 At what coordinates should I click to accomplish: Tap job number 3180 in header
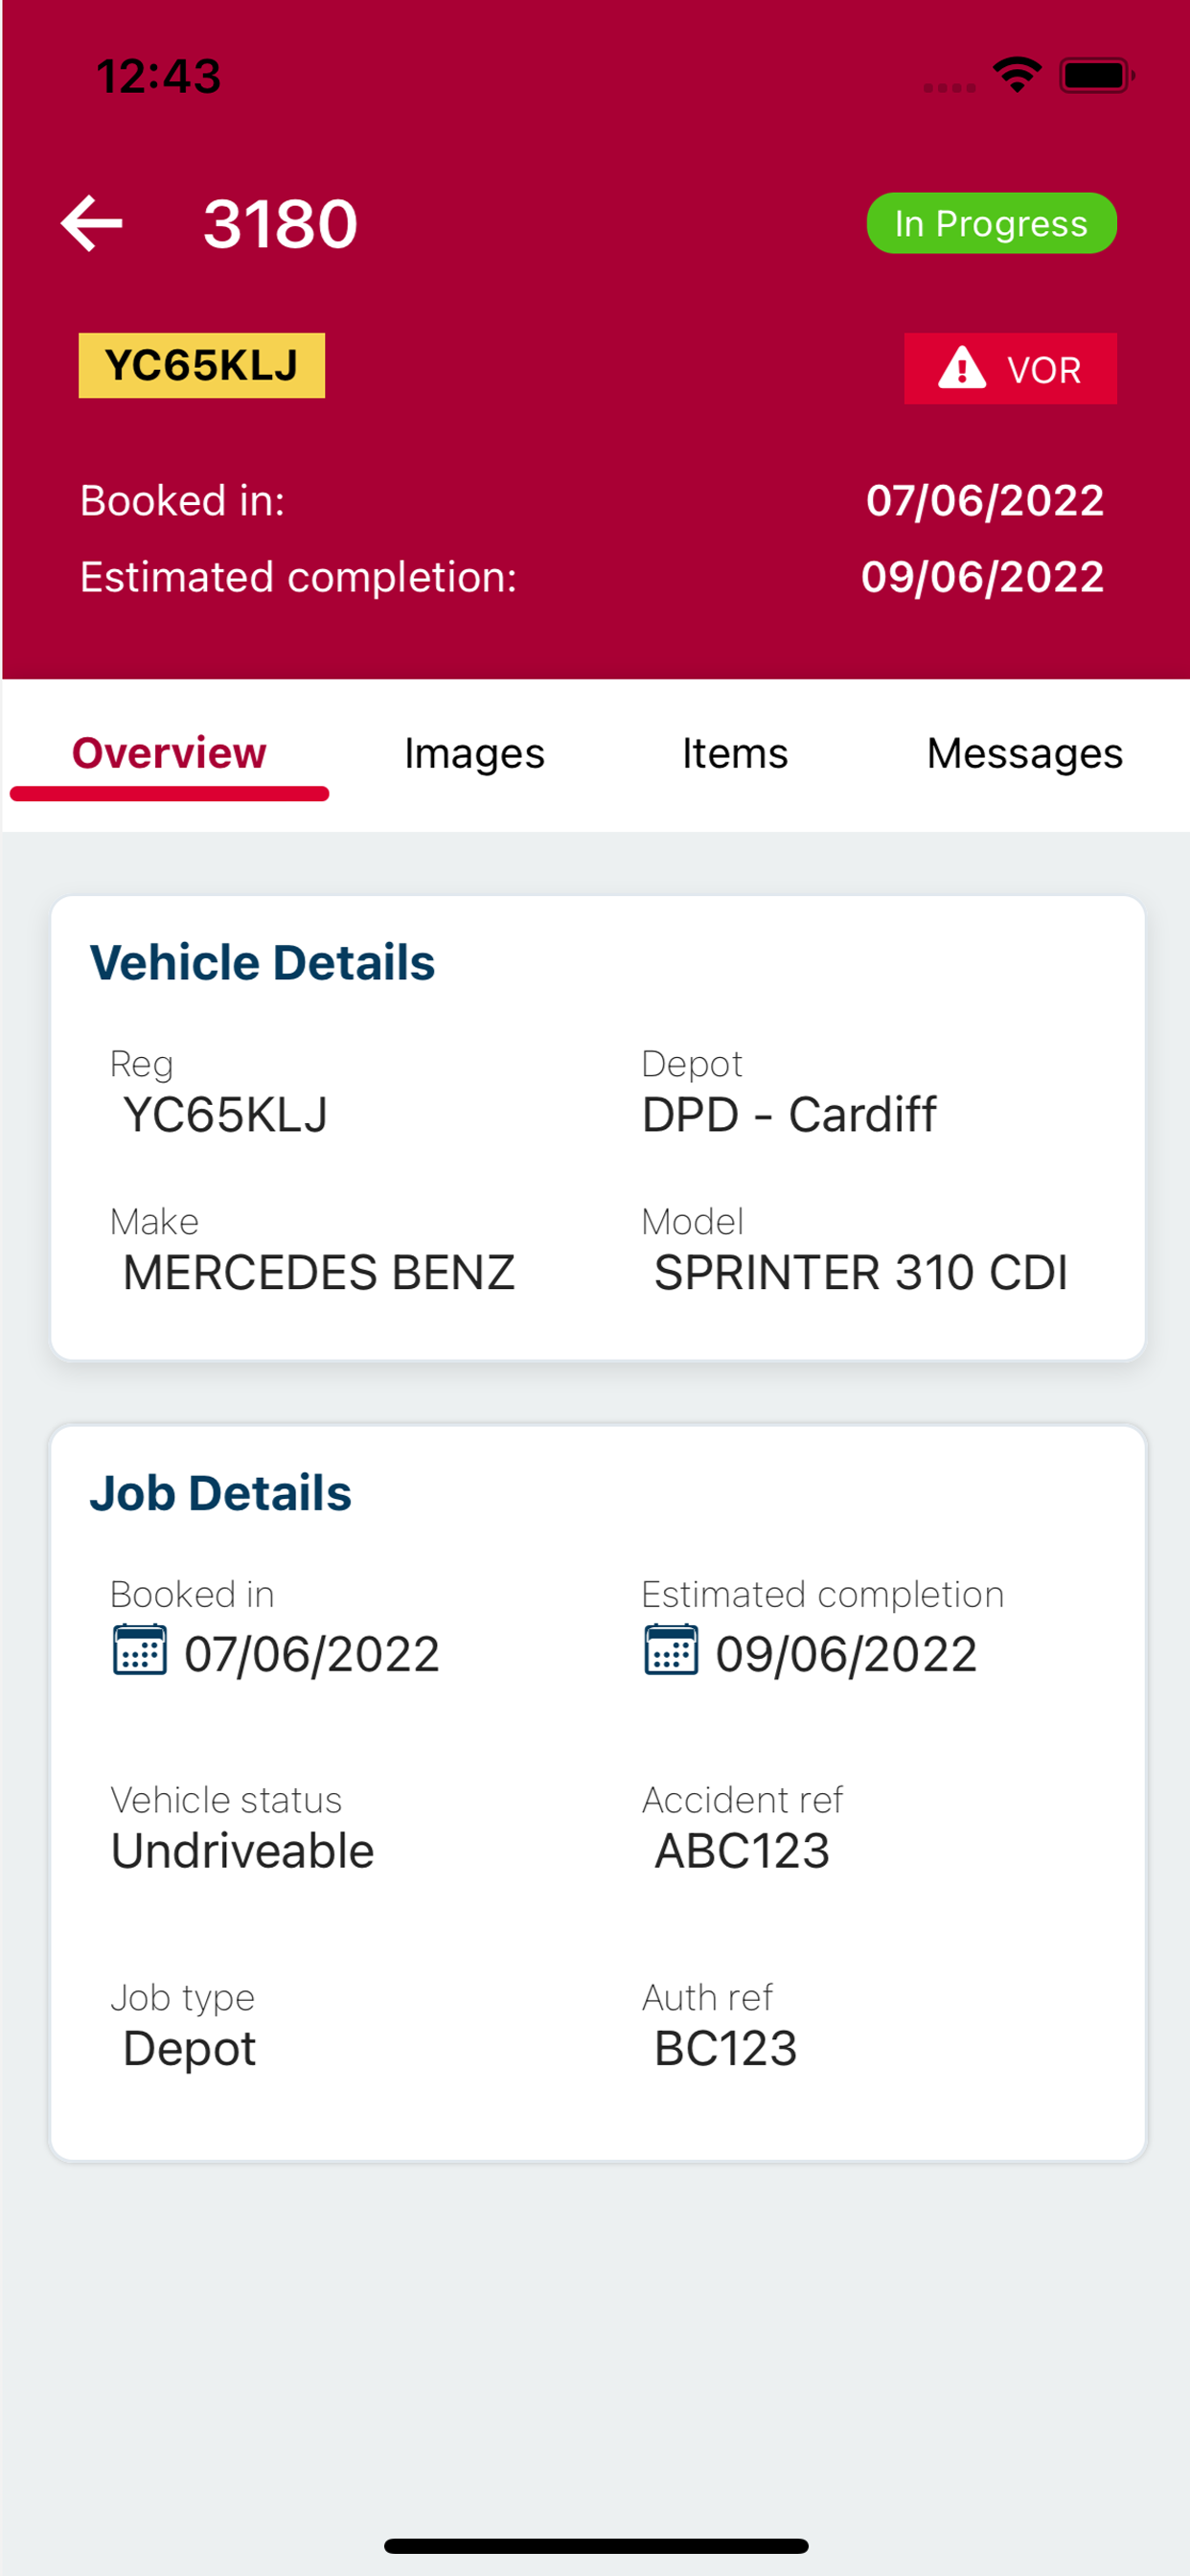point(280,224)
